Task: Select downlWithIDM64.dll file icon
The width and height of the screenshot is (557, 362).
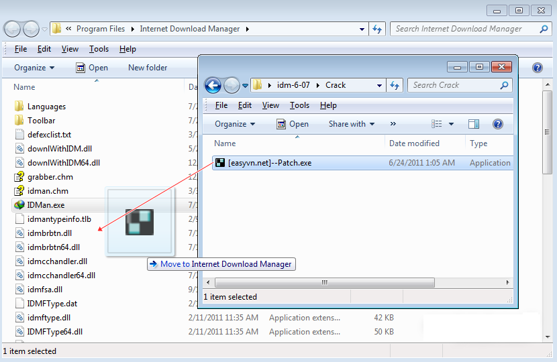Action: pos(19,163)
